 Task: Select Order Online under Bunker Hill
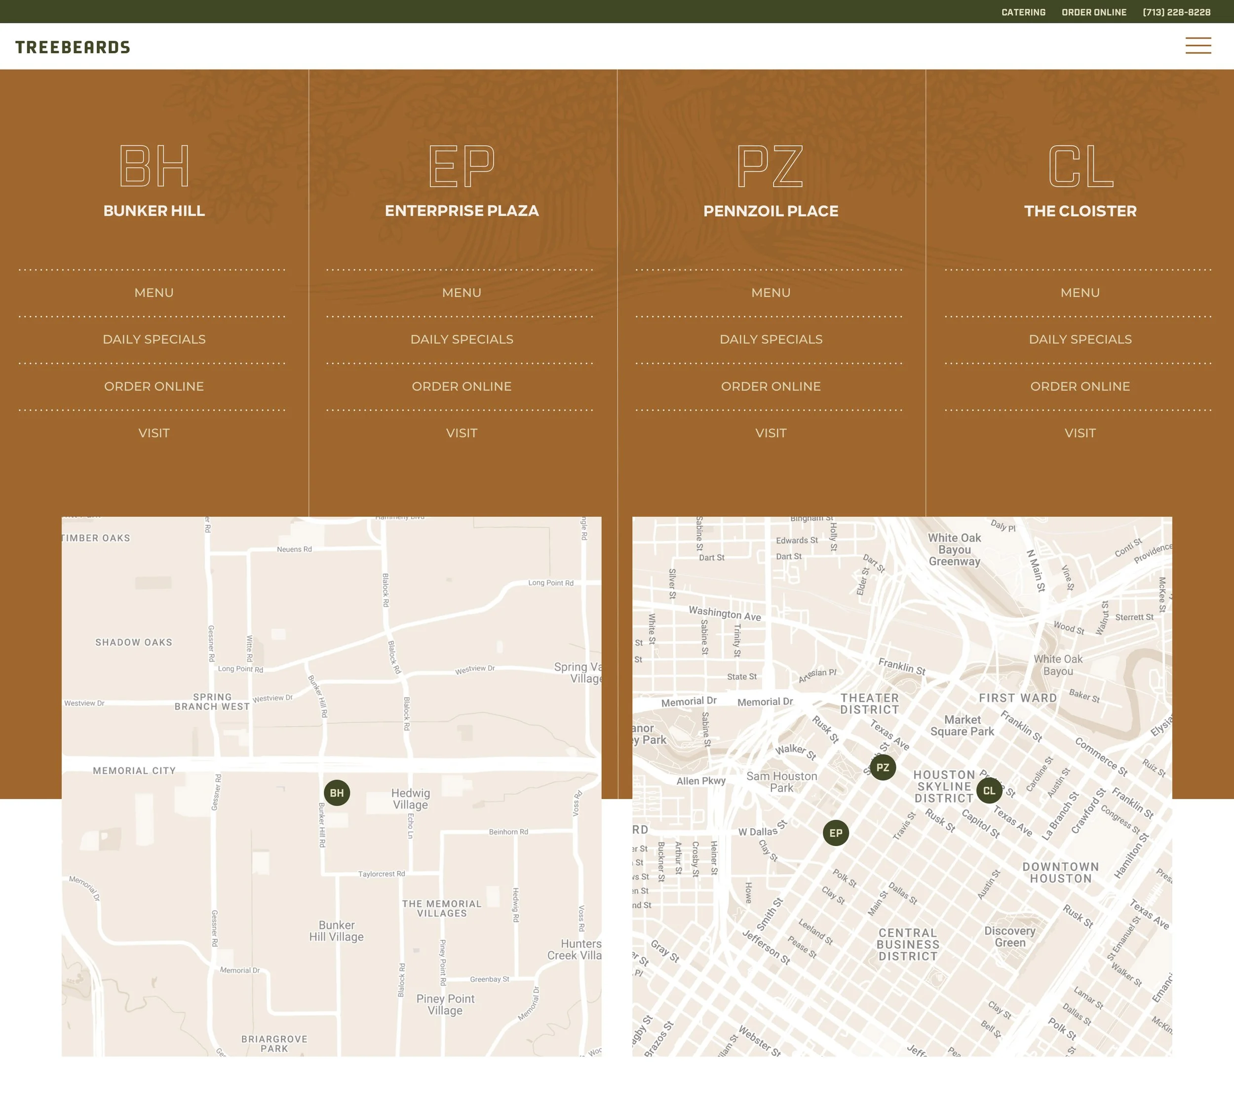click(x=154, y=386)
